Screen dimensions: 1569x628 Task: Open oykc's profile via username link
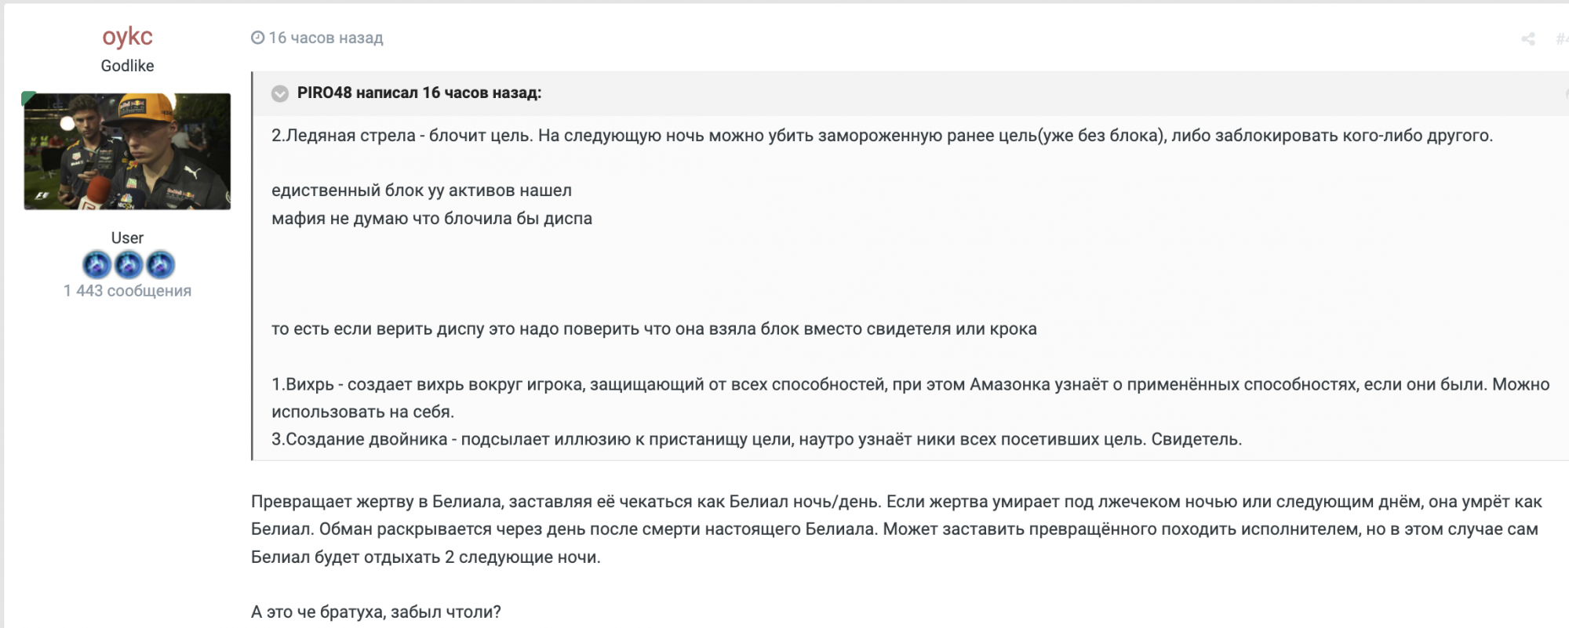point(128,36)
